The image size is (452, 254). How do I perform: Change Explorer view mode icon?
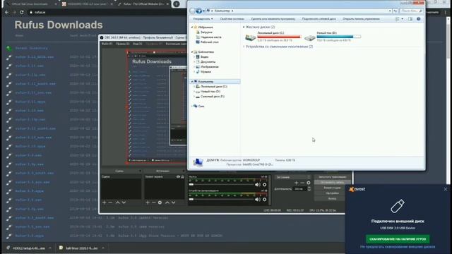click(x=397, y=19)
